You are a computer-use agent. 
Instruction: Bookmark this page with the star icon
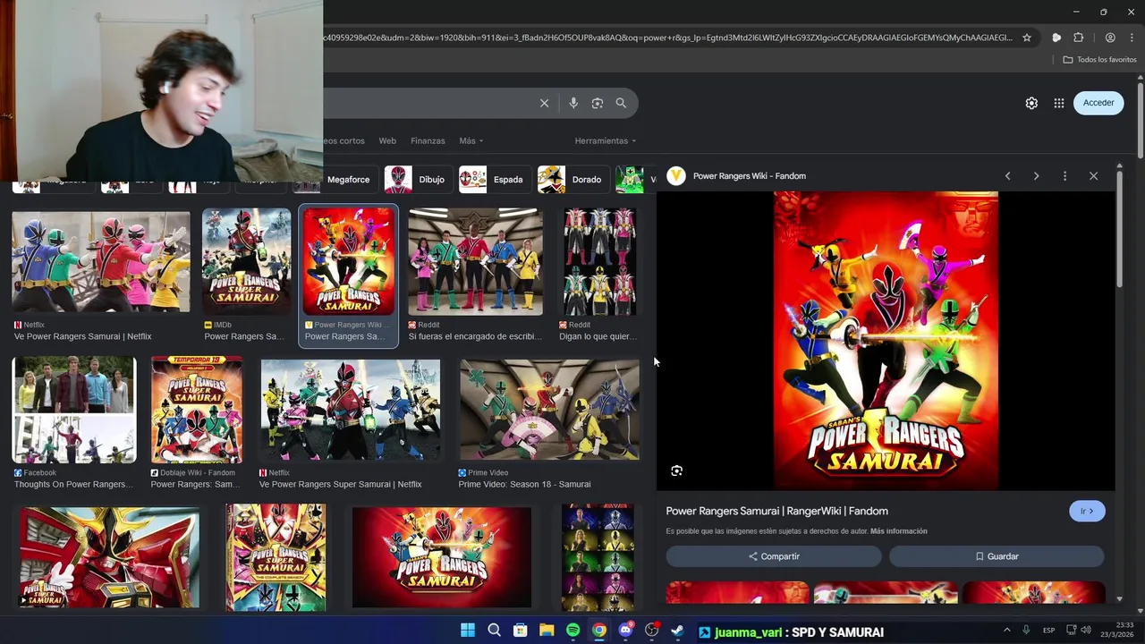[x=1027, y=38]
